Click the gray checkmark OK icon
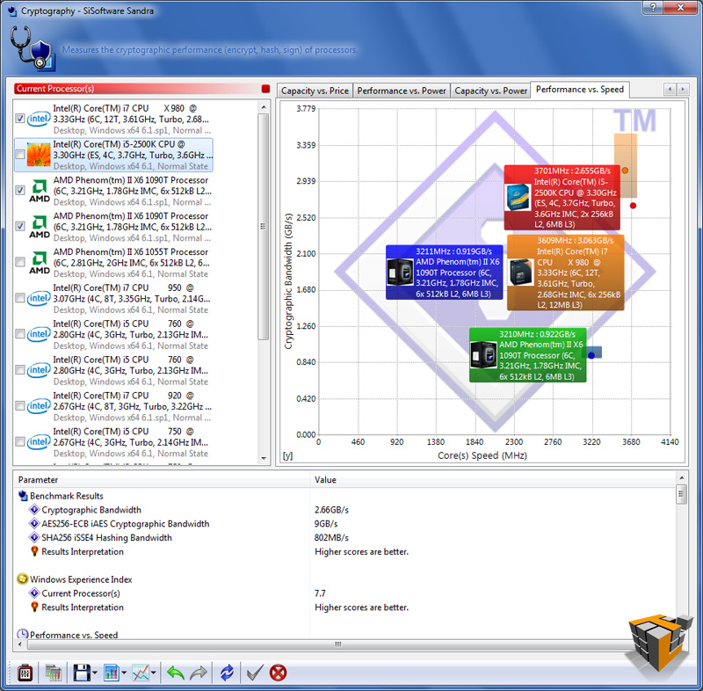Viewport: 703px width, 691px height. 255,673
